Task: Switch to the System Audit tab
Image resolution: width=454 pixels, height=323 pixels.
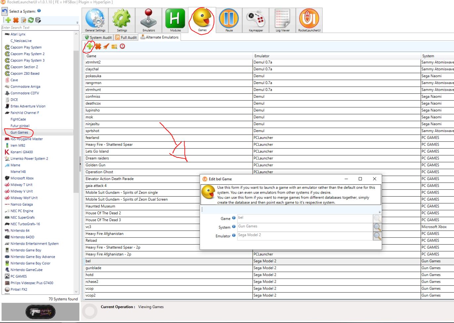Action: (x=98, y=37)
